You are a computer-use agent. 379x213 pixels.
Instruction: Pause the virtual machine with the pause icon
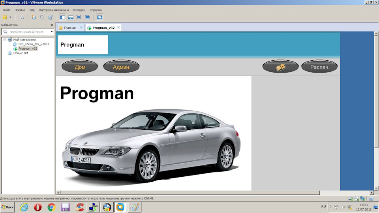(5, 17)
